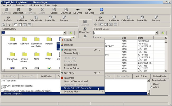Viewport: 172px width, 106px height.
Task: Click the left-arrow Dir Sync icon
Action: coord(78,11)
